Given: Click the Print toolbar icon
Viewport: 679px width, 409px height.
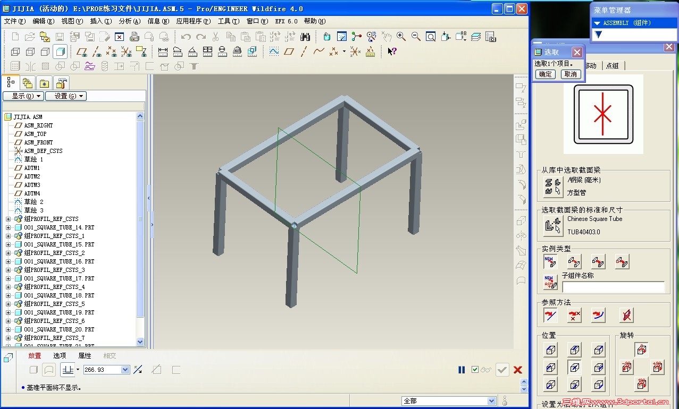Looking at the screenshot, I should pos(135,37).
